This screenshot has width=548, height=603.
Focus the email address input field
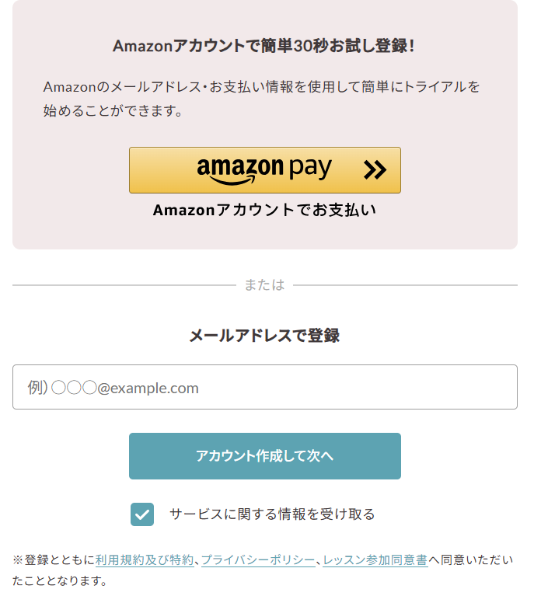point(264,387)
